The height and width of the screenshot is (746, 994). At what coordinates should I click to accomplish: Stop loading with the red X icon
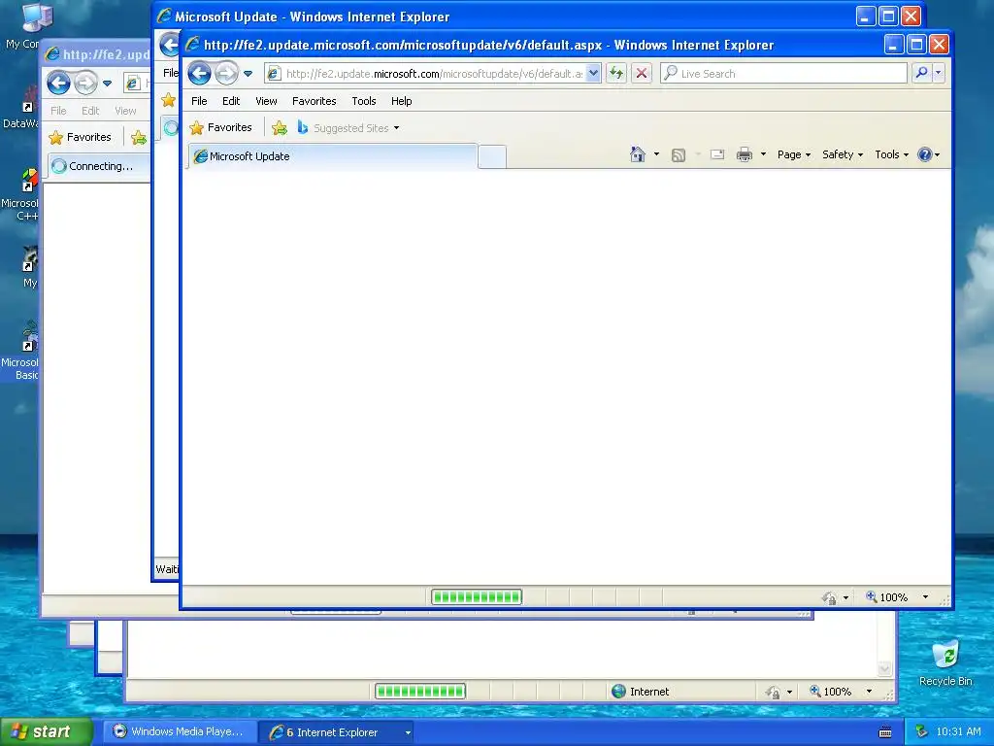point(642,74)
